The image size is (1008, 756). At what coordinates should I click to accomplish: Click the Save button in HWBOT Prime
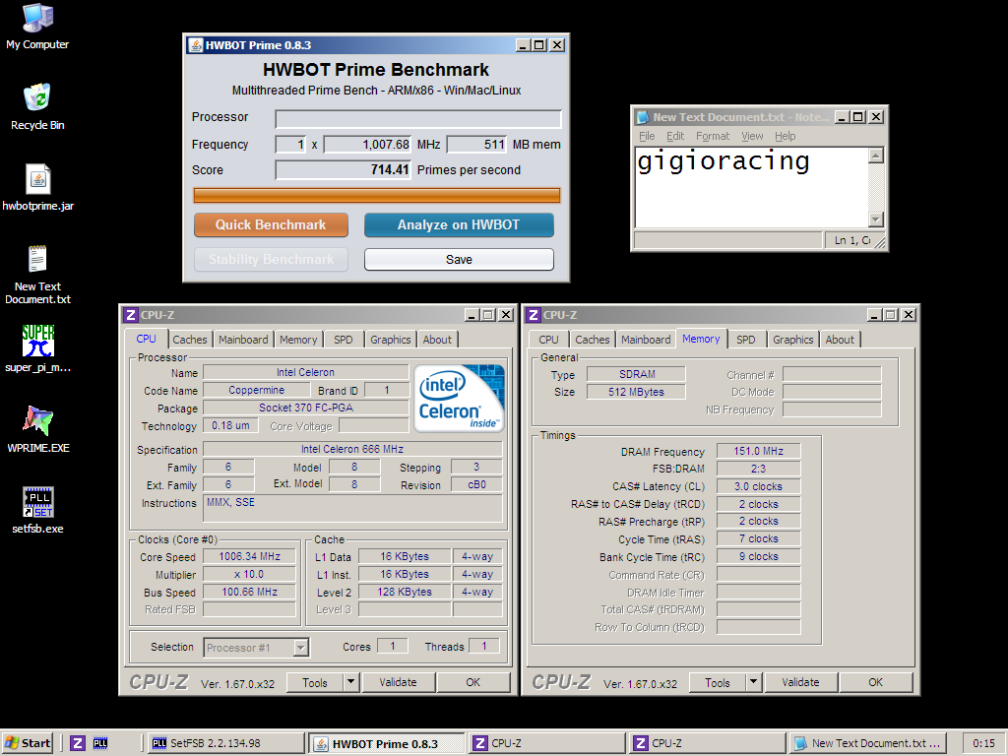(459, 260)
